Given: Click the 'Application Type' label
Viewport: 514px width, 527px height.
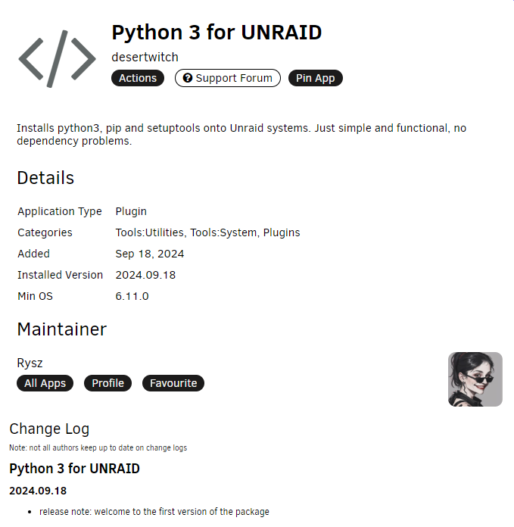Looking at the screenshot, I should (60, 211).
